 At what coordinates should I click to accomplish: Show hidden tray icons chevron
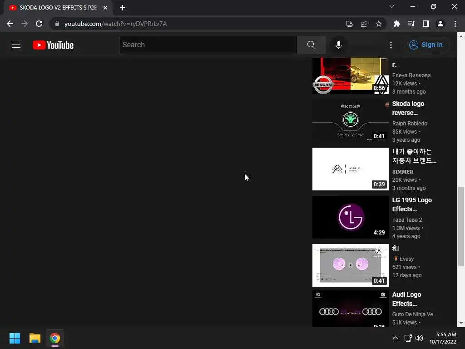[x=396, y=338]
